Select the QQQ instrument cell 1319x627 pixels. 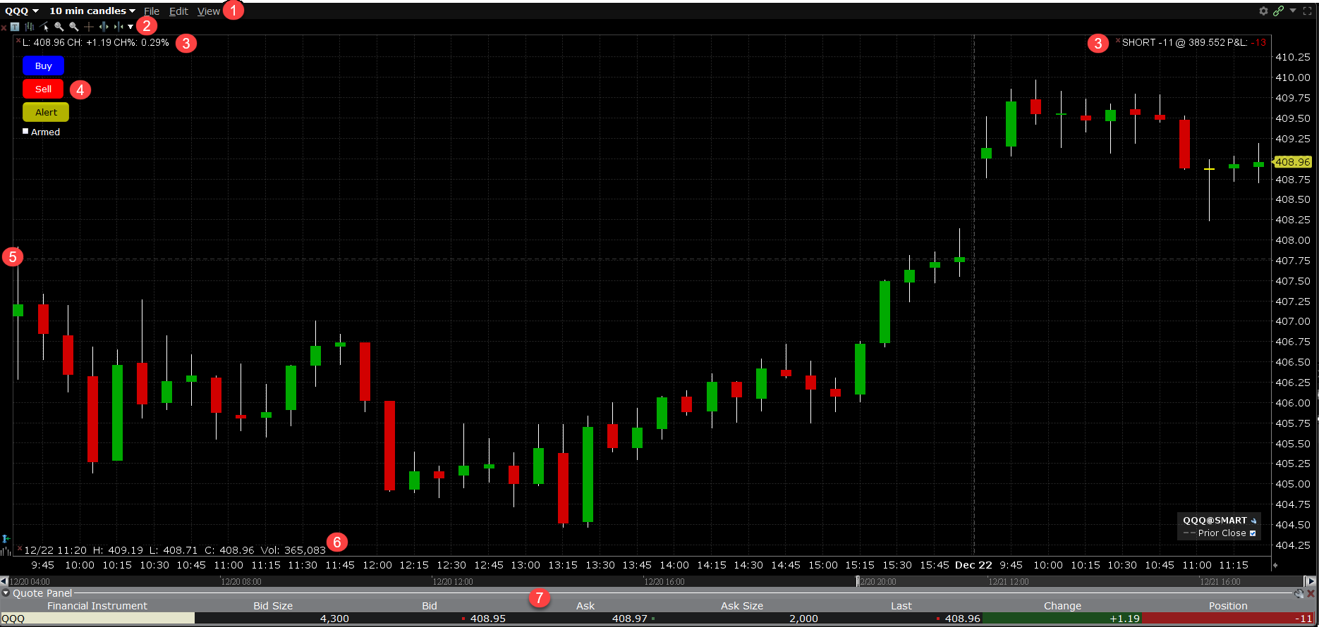97,619
